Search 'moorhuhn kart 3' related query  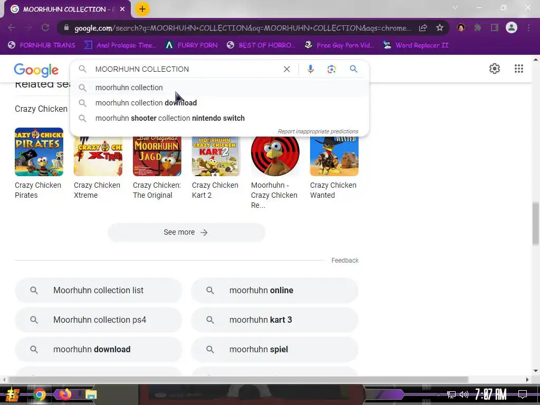pos(274,320)
